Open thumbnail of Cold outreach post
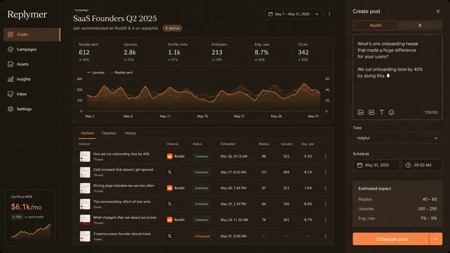The image size is (450, 253). pos(85,172)
